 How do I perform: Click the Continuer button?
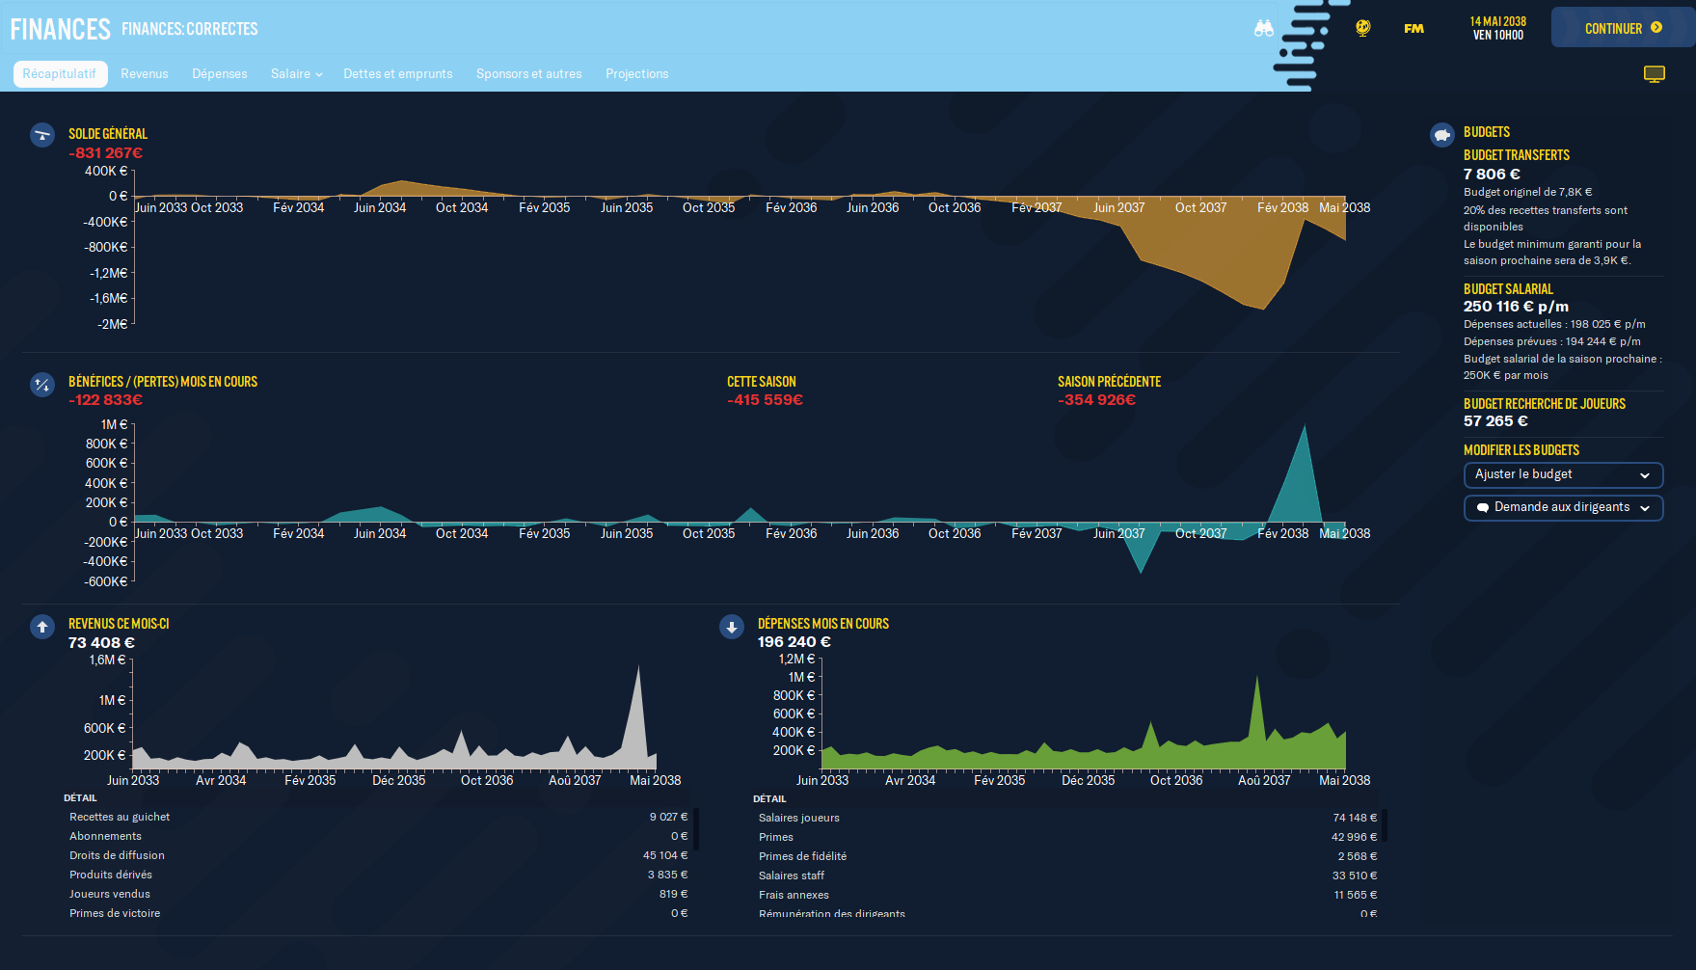coord(1623,28)
